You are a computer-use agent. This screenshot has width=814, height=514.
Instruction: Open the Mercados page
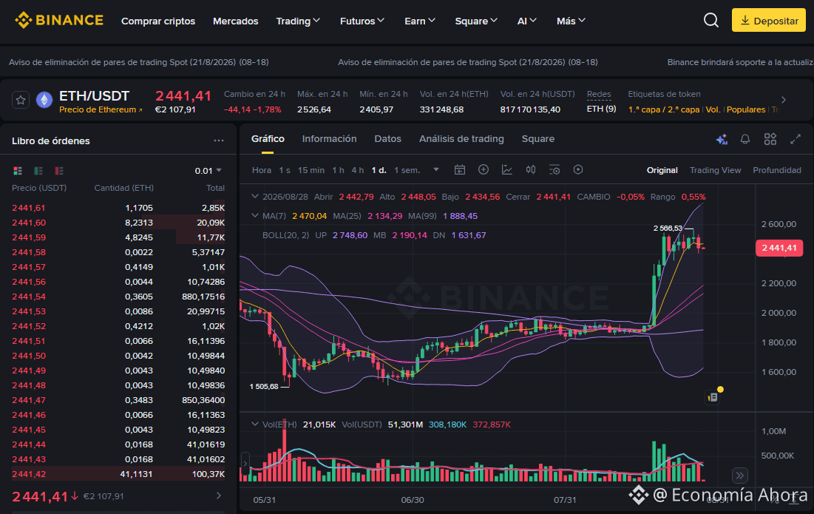236,21
